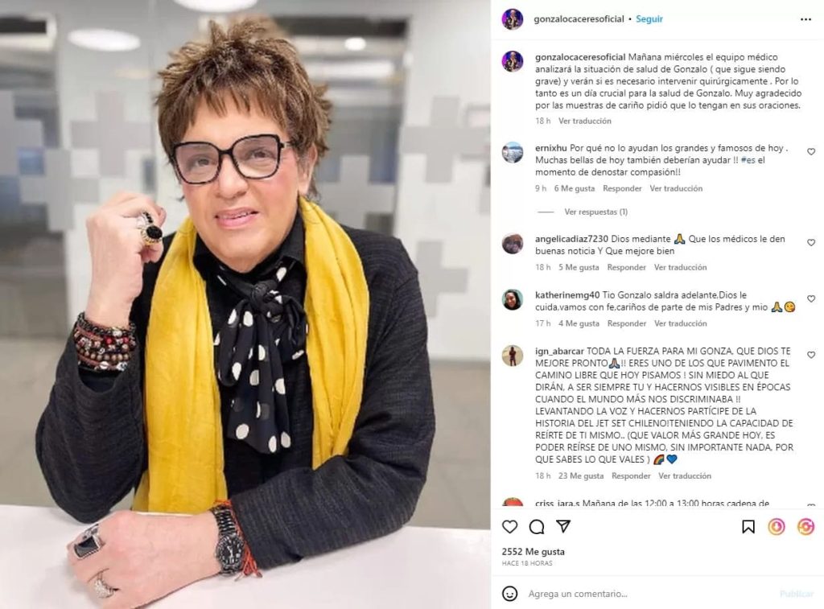
Task: Like katherinemg40's comment heart
Action: pos(811,299)
